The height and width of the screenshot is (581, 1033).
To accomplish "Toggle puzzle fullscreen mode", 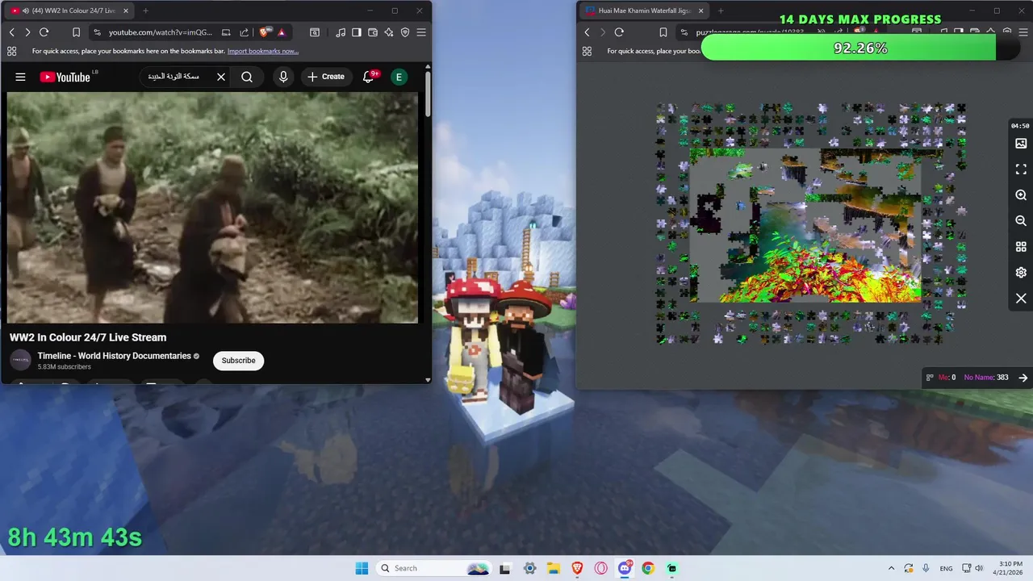I will click(1021, 169).
